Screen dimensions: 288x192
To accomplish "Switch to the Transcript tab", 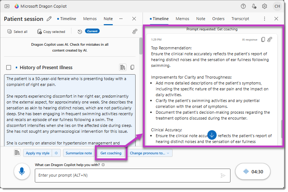I will (240, 19).
